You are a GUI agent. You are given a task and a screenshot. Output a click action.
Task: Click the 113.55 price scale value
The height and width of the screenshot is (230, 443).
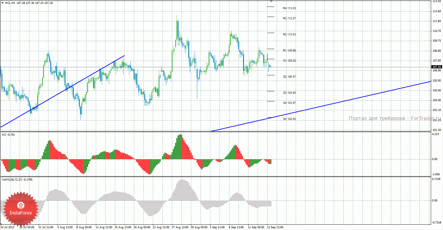click(436, 1)
